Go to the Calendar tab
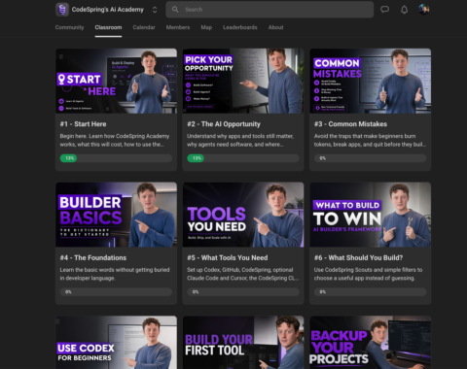This screenshot has width=467, height=369. coord(144,27)
